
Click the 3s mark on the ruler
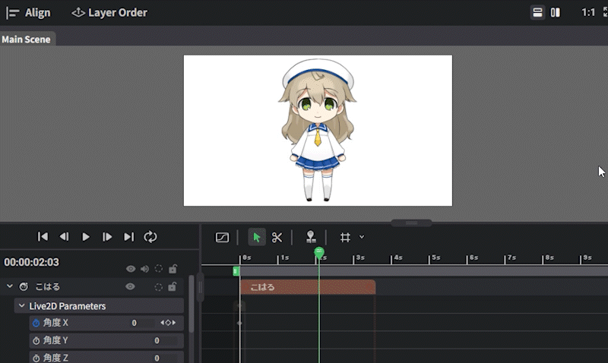coord(360,257)
